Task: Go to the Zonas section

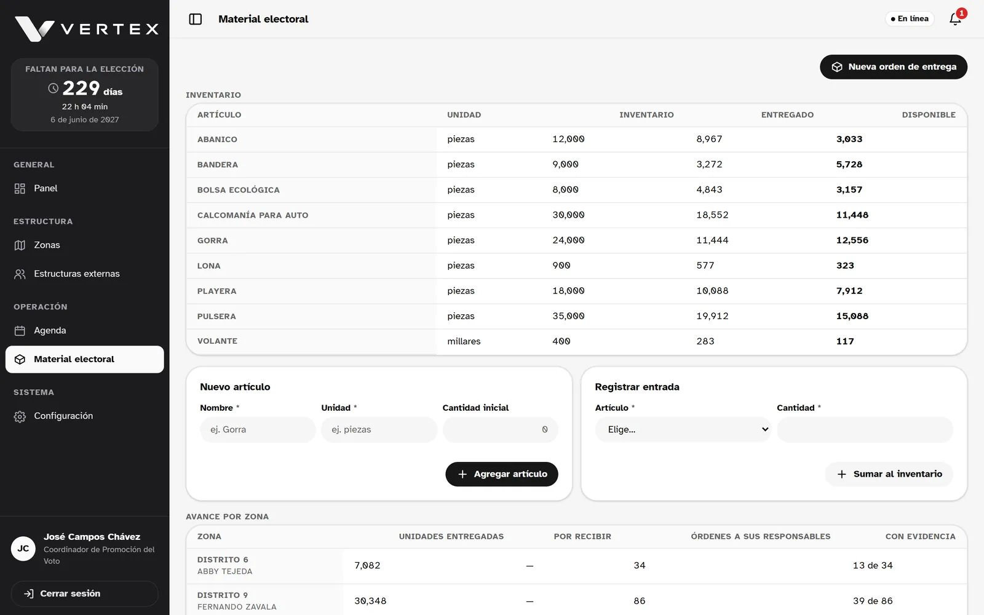Action: (85, 245)
